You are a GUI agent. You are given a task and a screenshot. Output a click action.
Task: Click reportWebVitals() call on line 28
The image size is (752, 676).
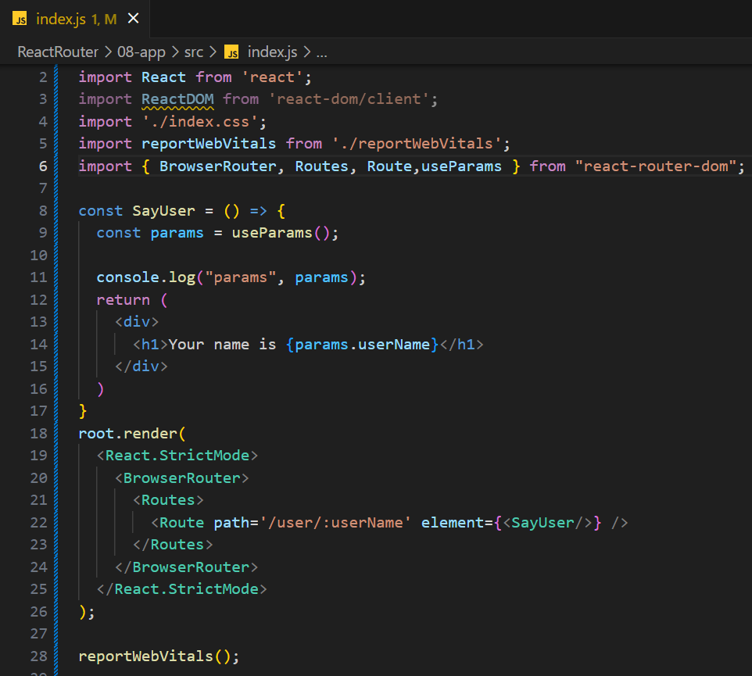155,656
